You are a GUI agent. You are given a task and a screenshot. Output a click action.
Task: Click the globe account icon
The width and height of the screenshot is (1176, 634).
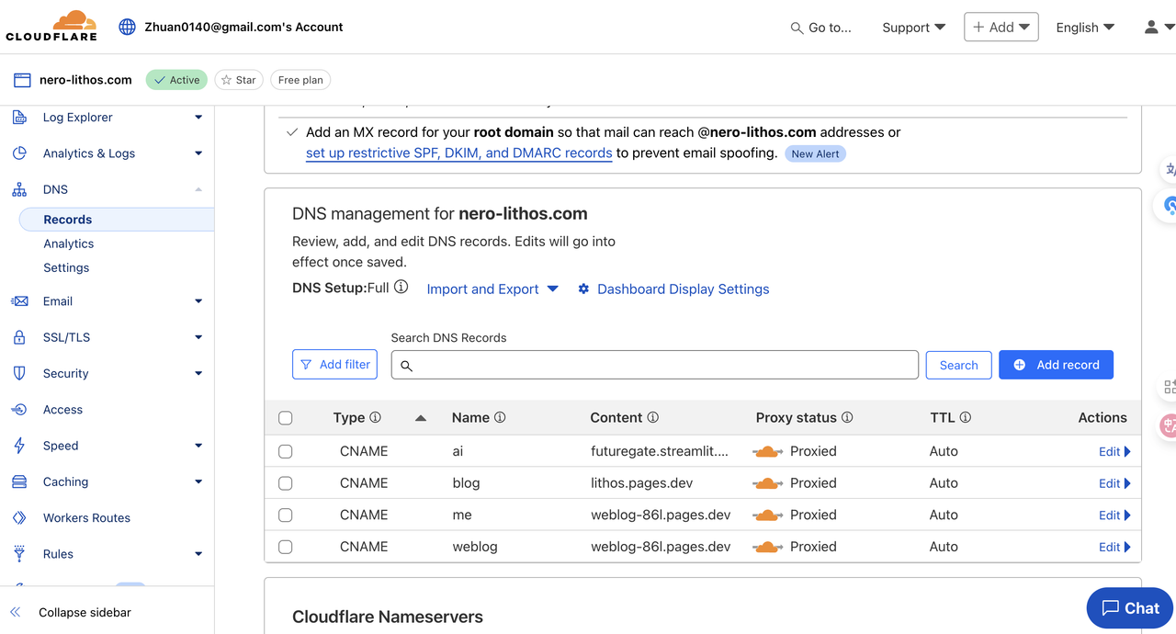coord(128,27)
